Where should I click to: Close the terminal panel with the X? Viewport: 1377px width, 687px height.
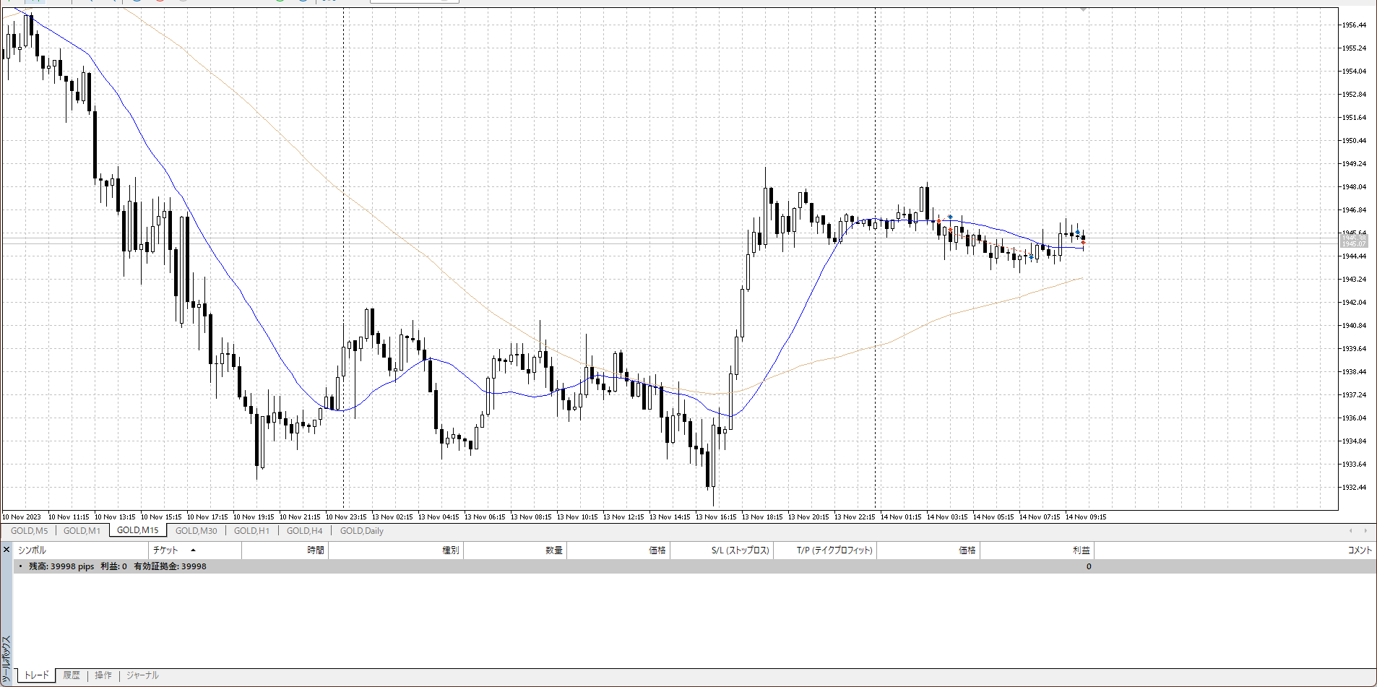7,550
